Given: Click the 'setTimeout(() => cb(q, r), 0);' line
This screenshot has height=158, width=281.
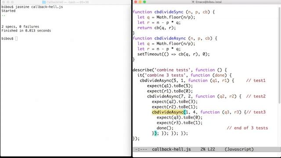Looking at the screenshot, I should coord(173,54).
